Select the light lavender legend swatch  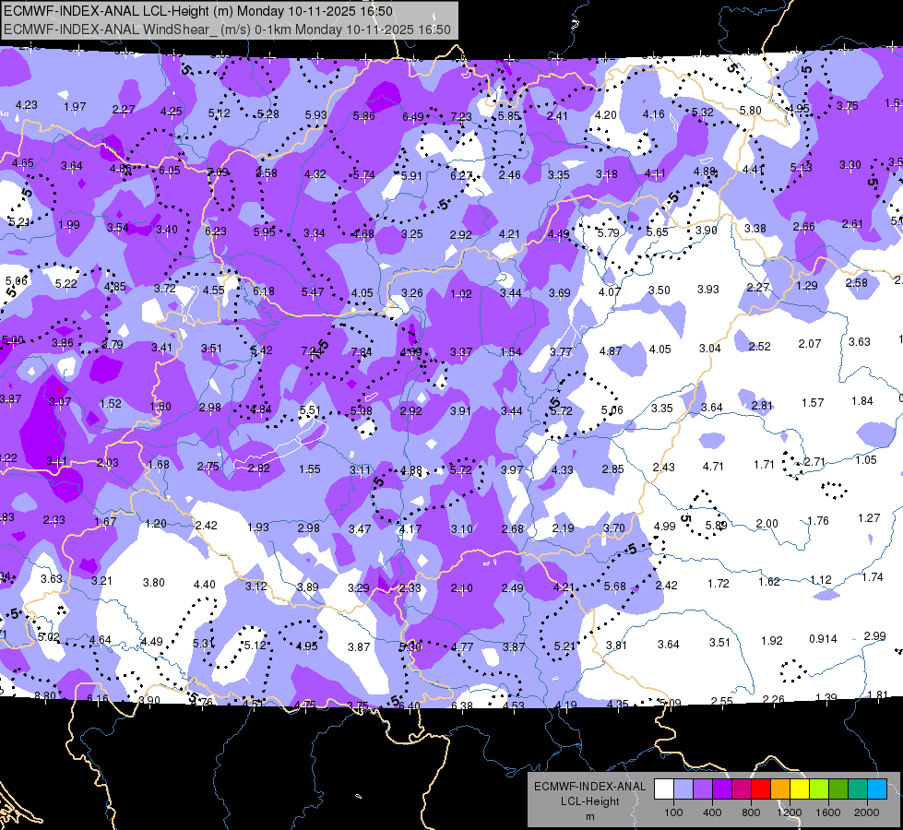pos(683,789)
